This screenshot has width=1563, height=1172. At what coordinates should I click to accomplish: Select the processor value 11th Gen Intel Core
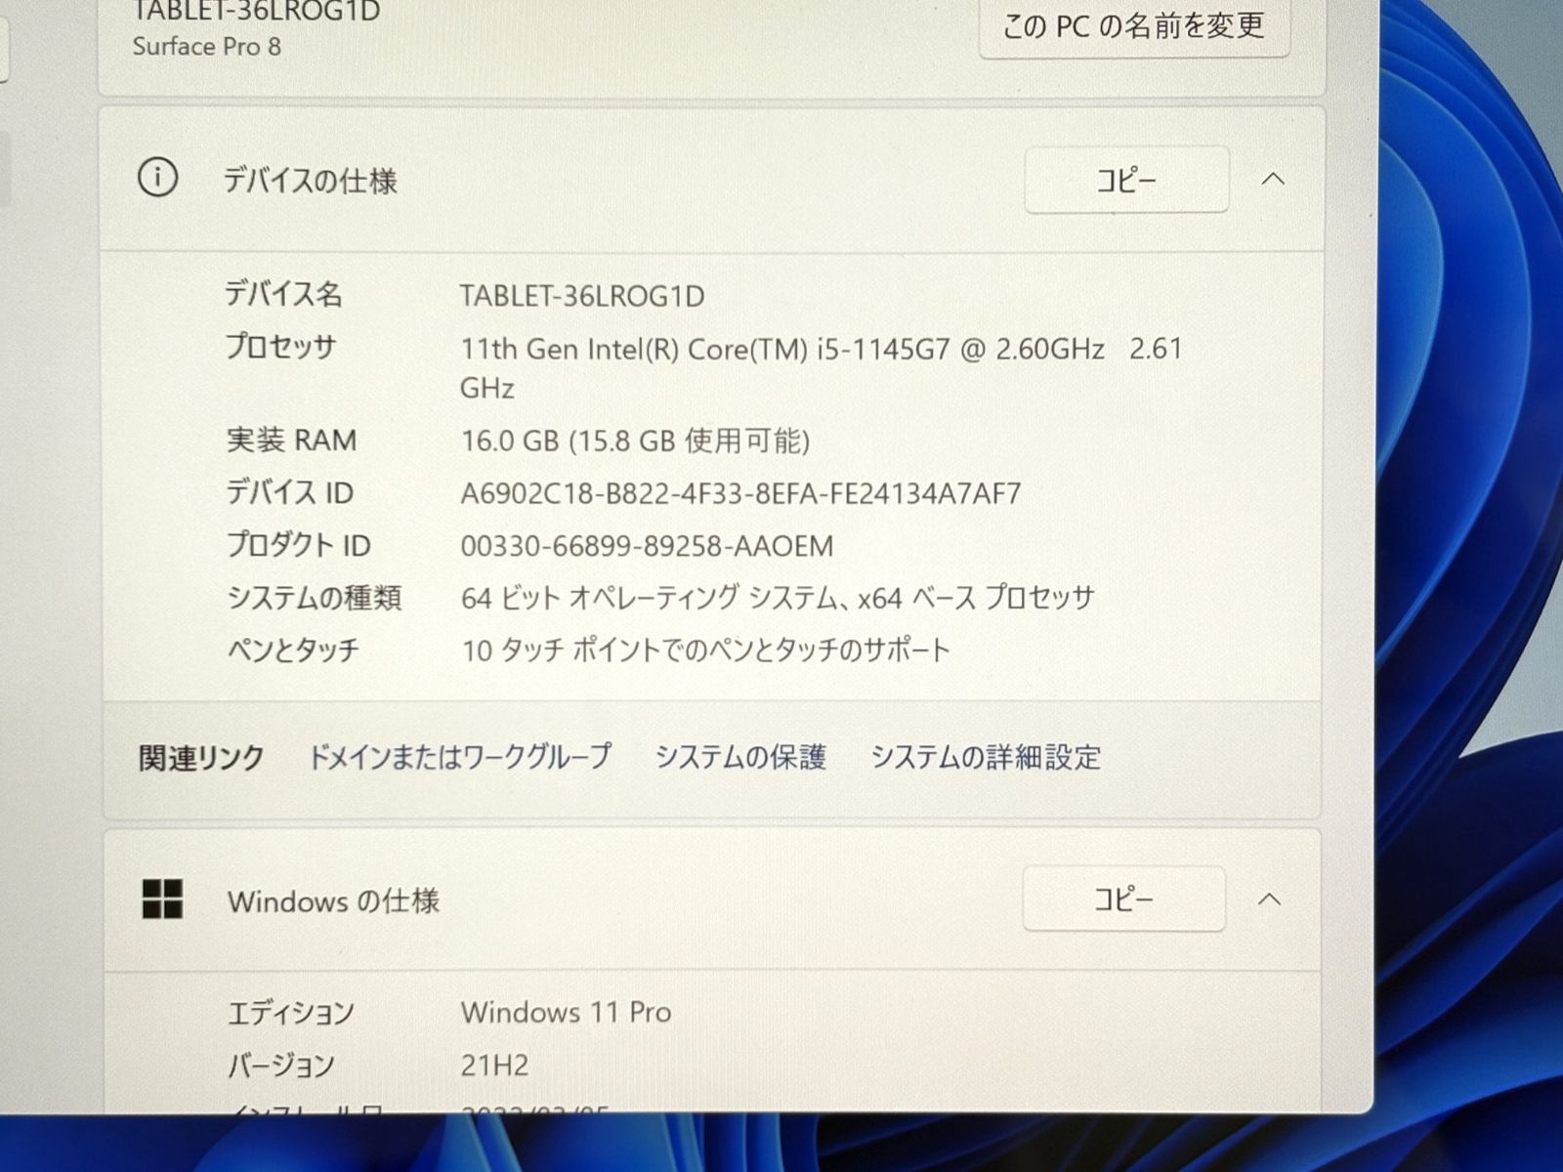(x=822, y=368)
